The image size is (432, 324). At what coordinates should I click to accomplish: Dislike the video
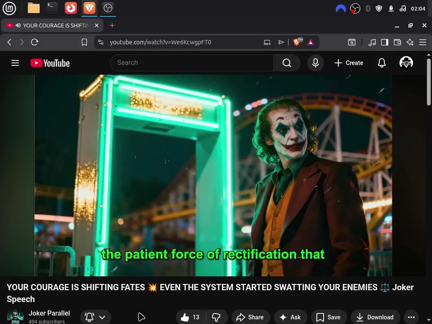[216, 317]
